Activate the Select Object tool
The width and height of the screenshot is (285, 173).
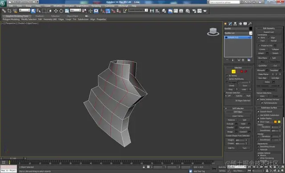(33, 11)
